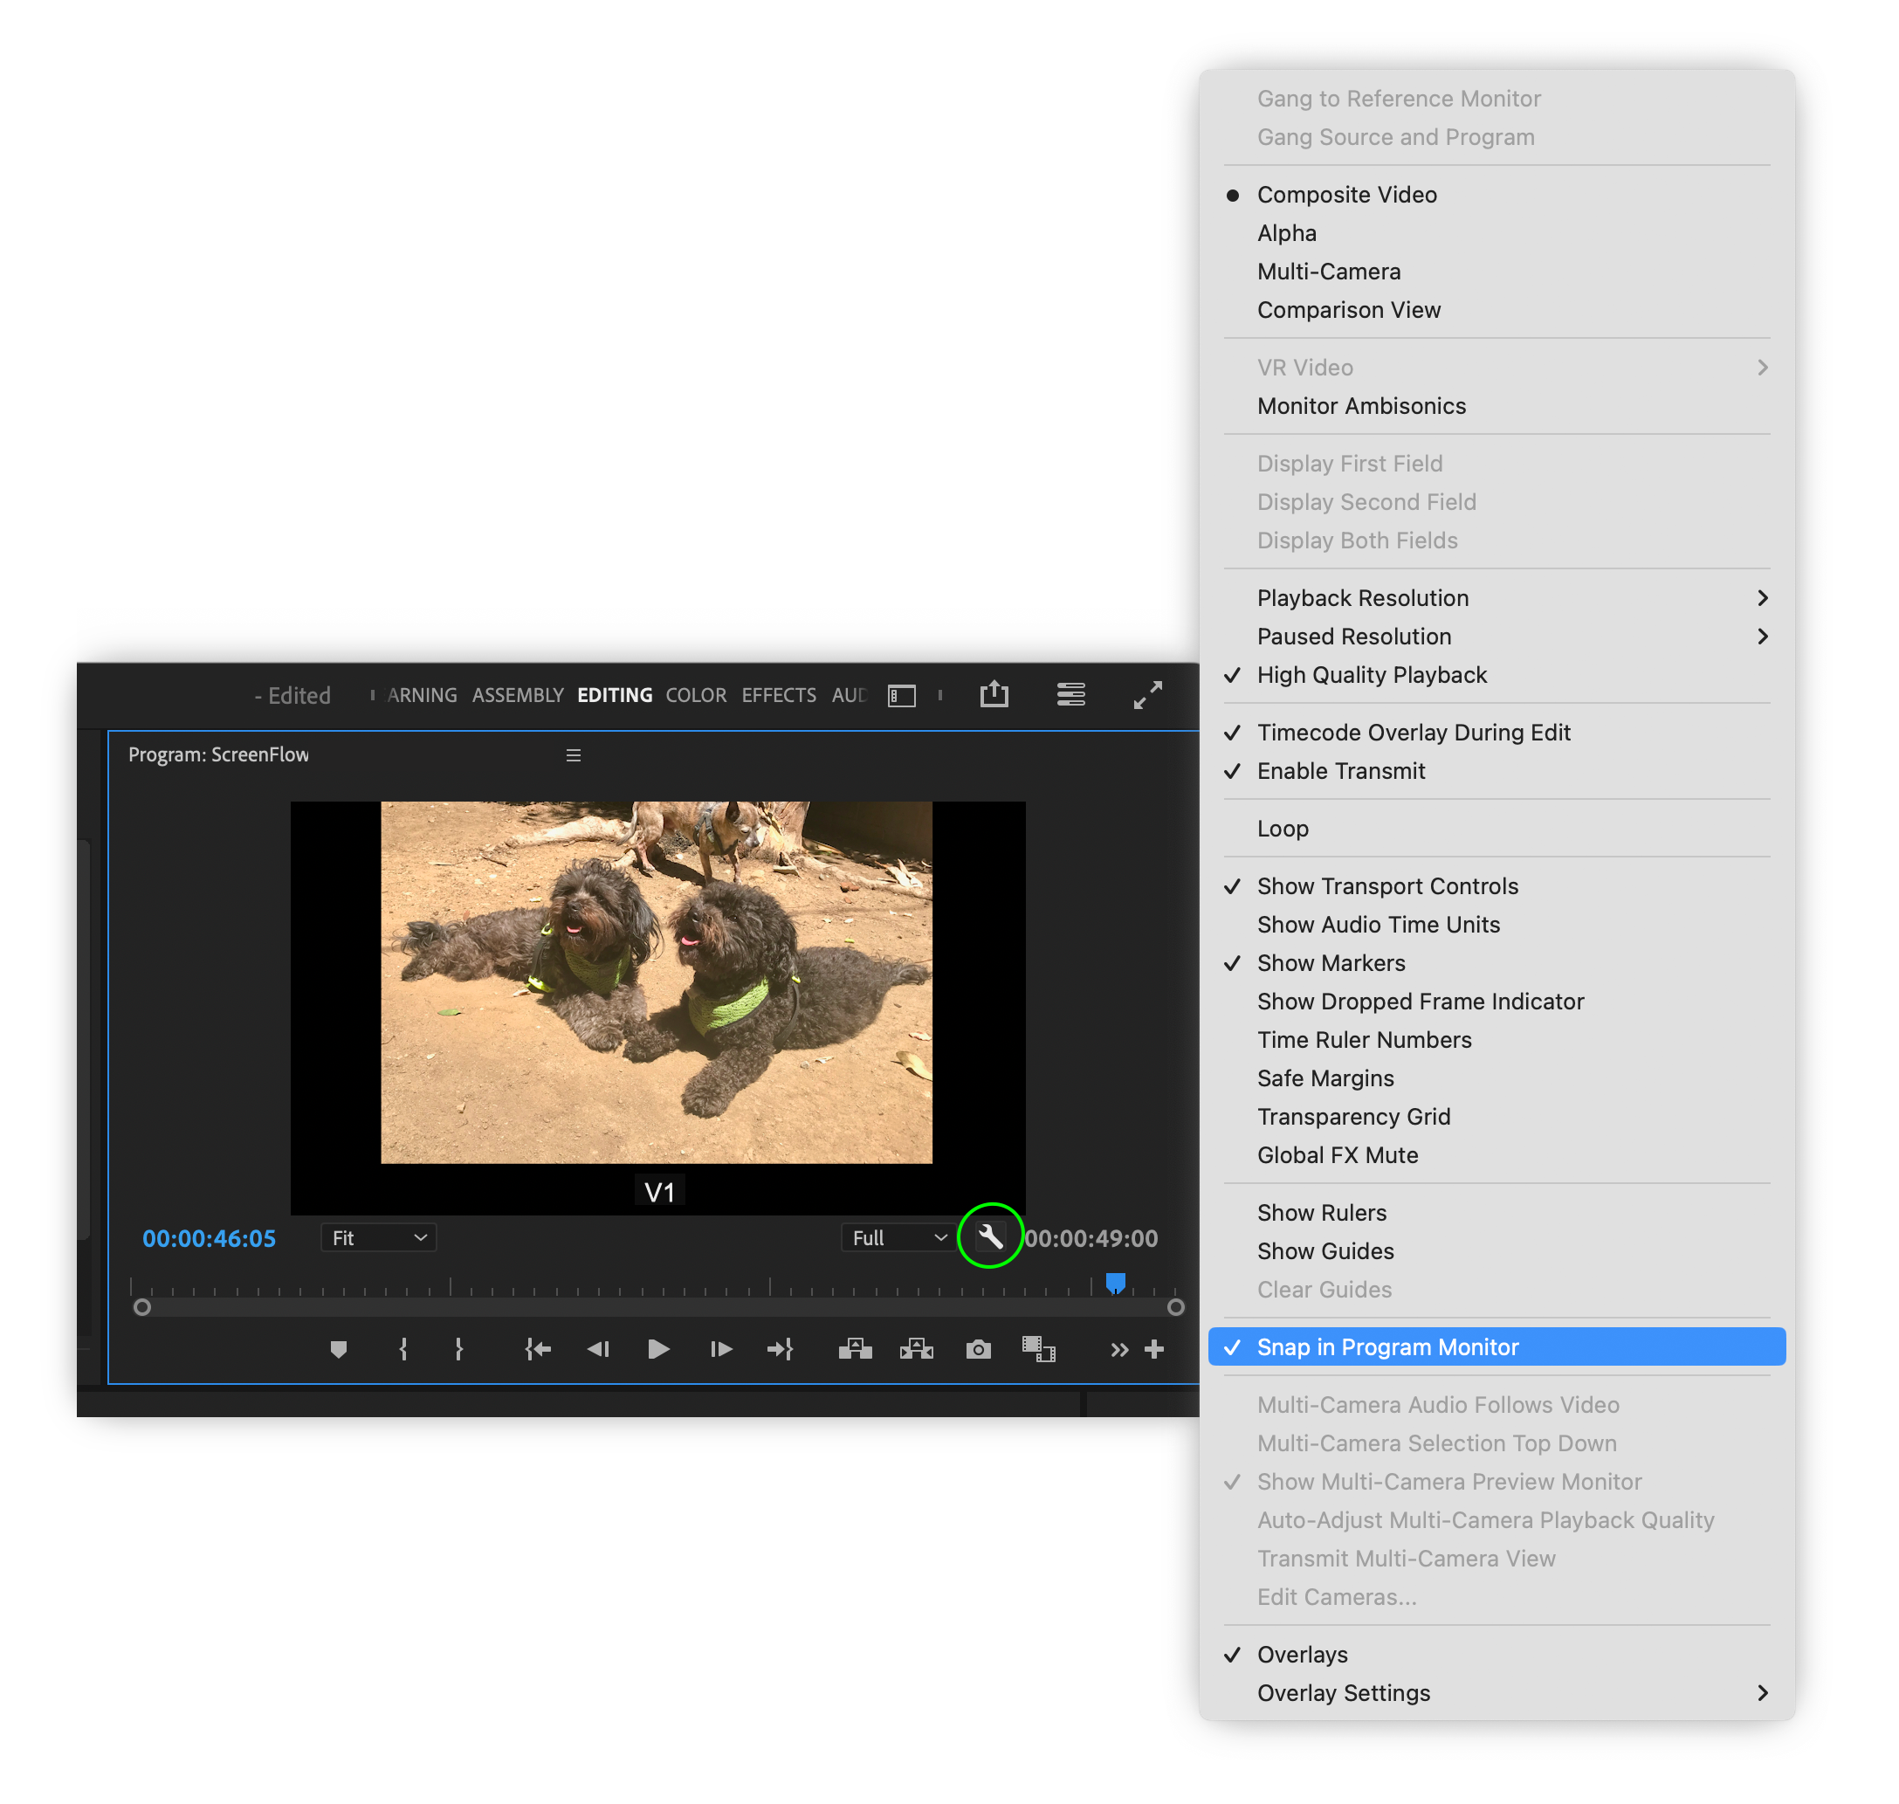Click the Lift button icon

coord(855,1350)
